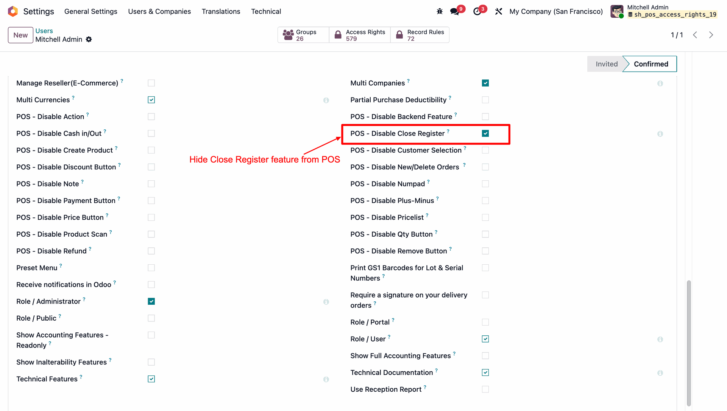Open the activities clock icon

[477, 11]
